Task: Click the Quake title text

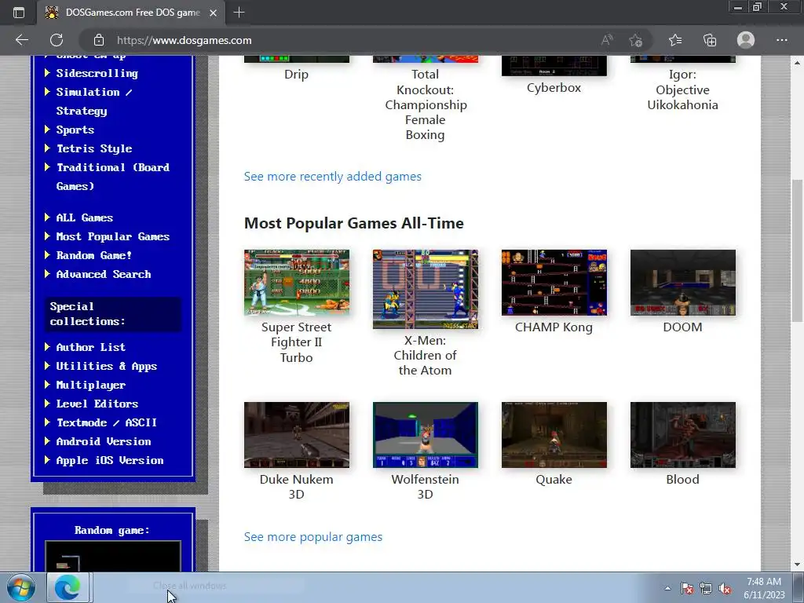Action: [x=554, y=480]
